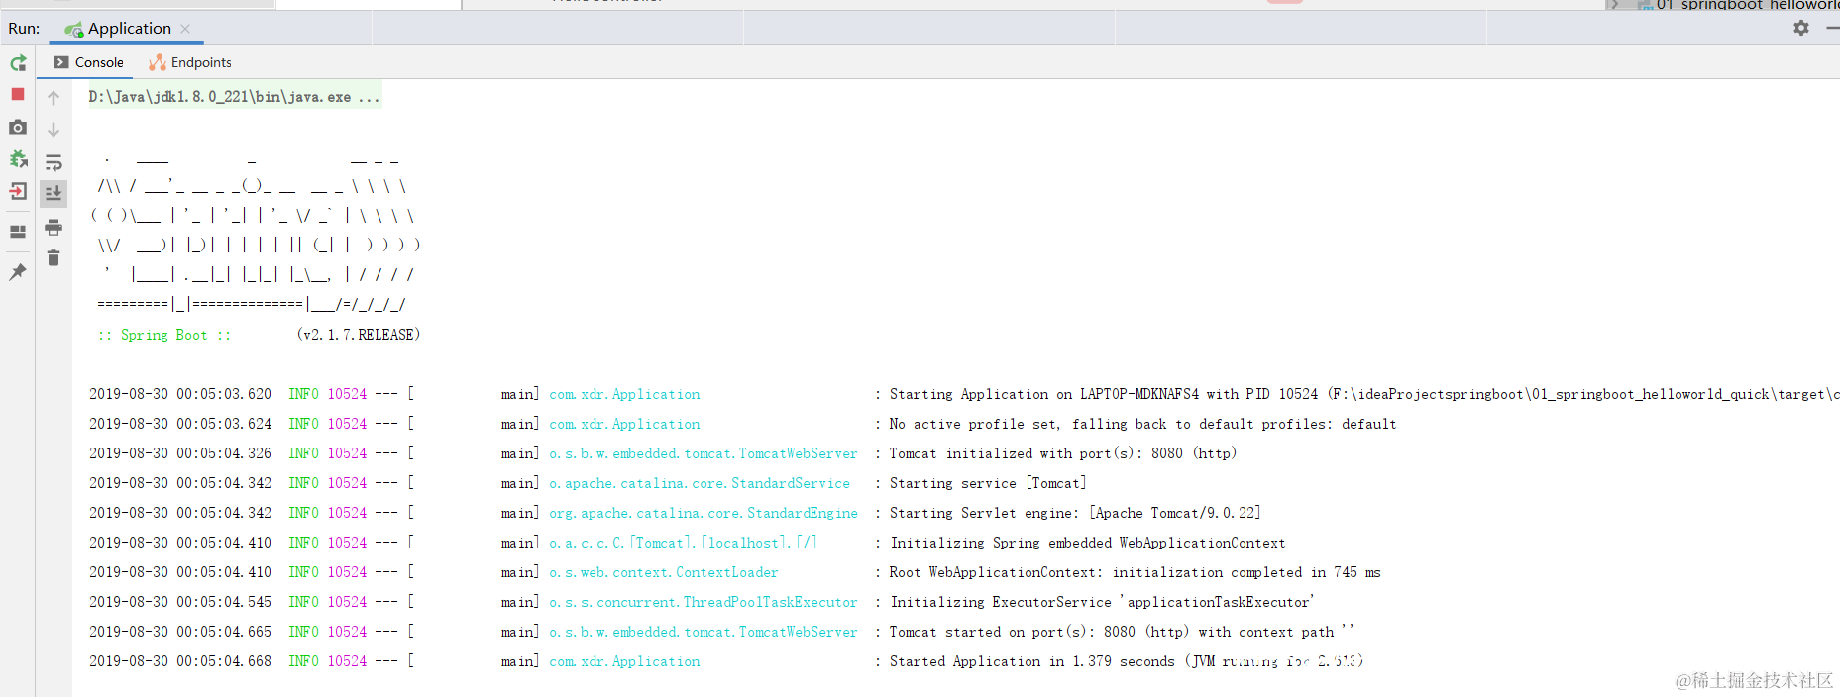Click 'Starting Application on LAPTOP-MDKNAFS4' message
The image size is (1840, 697).
click(1363, 394)
